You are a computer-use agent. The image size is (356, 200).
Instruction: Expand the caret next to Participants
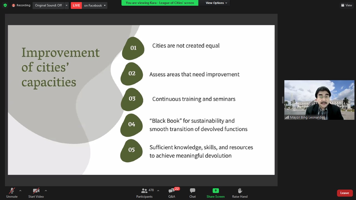point(158,191)
